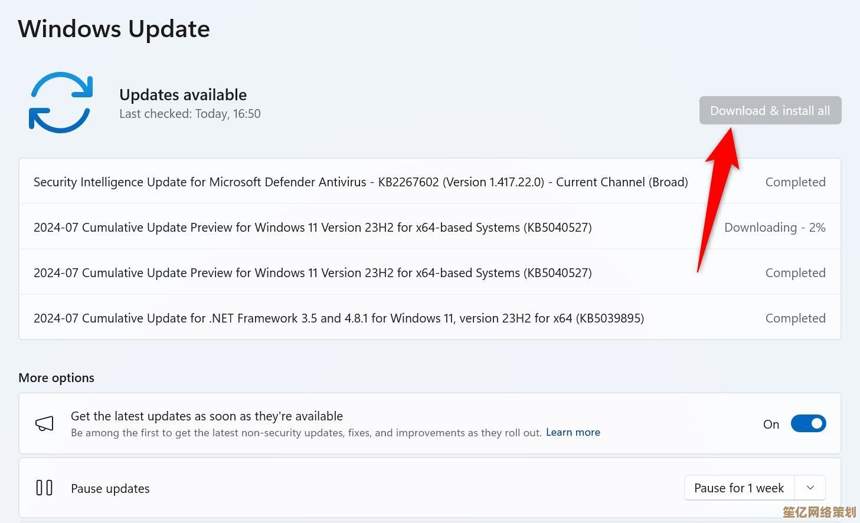Click the Last checked timestamp text

[x=189, y=114]
